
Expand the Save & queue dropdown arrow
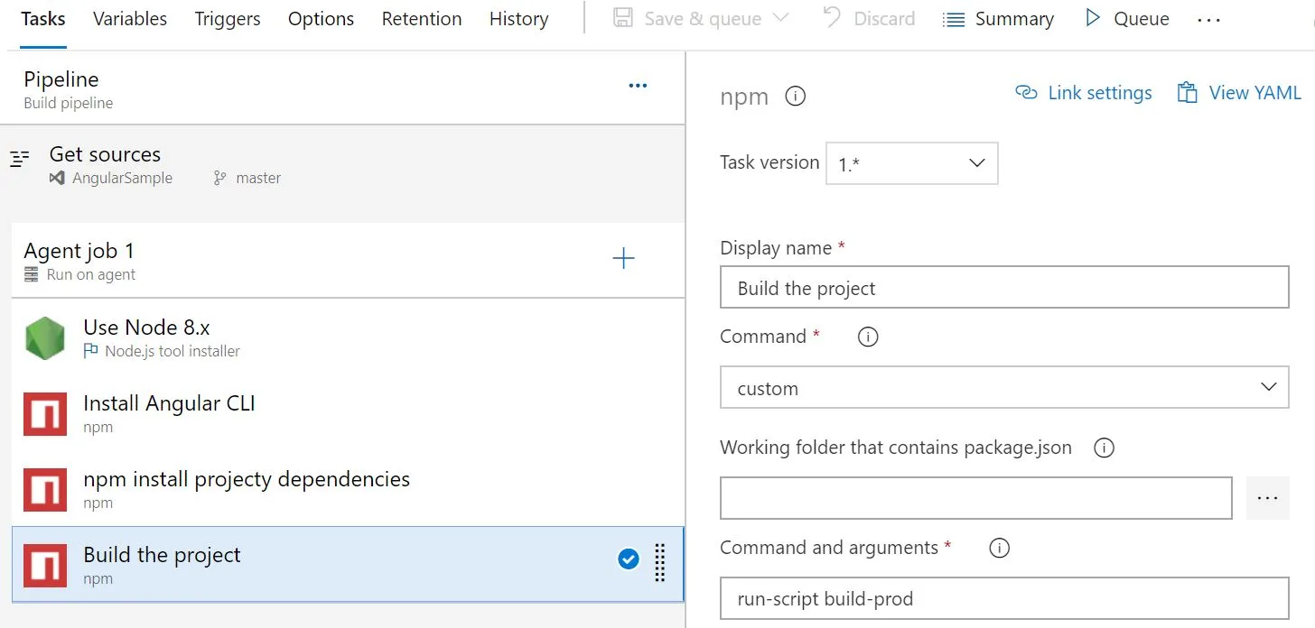781,18
